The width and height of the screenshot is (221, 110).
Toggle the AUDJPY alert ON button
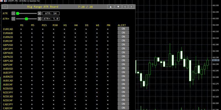(x=123, y=72)
